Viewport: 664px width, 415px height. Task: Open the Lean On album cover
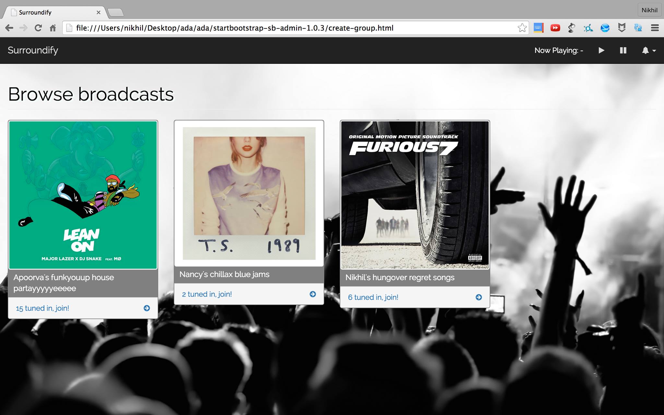pos(83,195)
